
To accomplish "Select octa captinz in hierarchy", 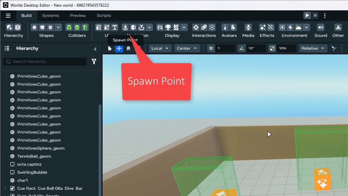I will [x=29, y=164].
